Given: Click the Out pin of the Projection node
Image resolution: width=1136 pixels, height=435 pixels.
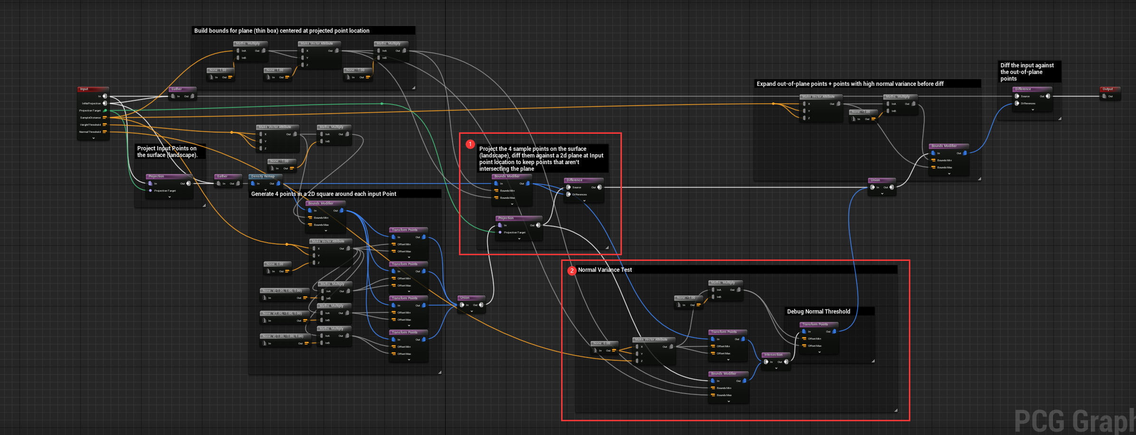Looking at the screenshot, I should pos(189,184).
